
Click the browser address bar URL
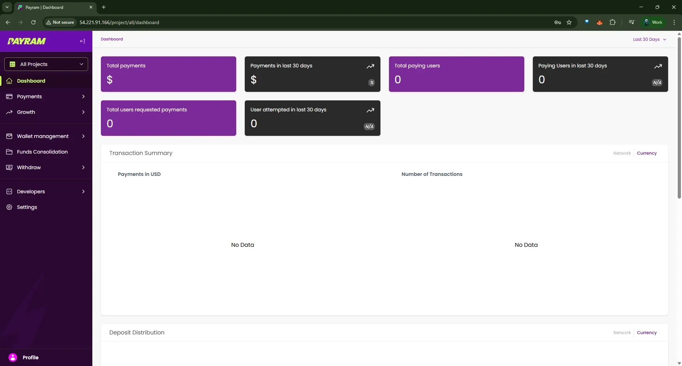click(x=119, y=22)
